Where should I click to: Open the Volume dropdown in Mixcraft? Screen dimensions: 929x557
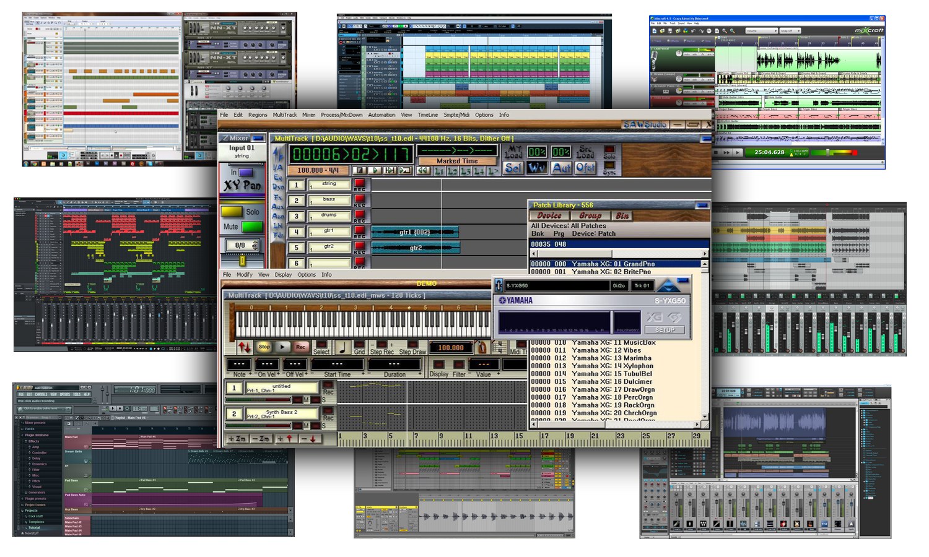762,31
